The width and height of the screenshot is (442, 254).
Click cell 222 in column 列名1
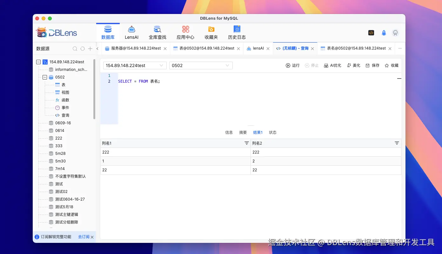175,152
